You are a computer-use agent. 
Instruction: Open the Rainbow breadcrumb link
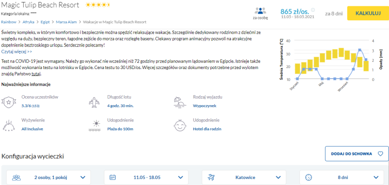[9, 22]
